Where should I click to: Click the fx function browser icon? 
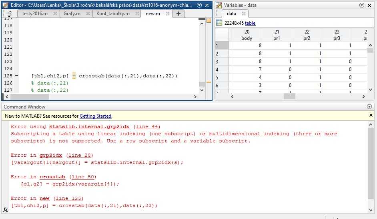[x=6, y=210]
